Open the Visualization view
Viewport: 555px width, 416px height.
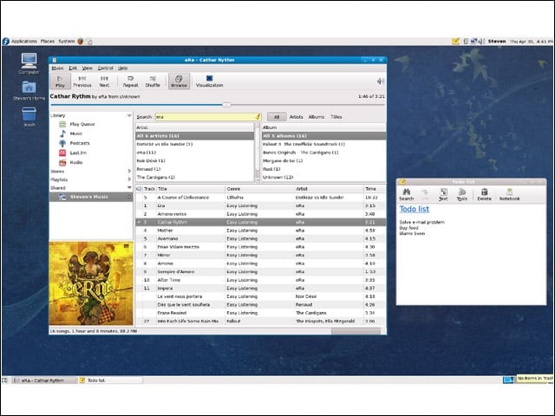[x=209, y=81]
